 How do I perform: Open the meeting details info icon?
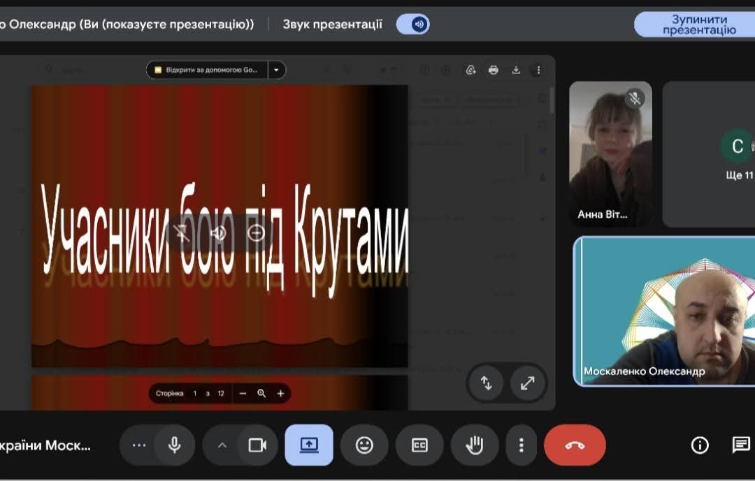click(x=699, y=445)
